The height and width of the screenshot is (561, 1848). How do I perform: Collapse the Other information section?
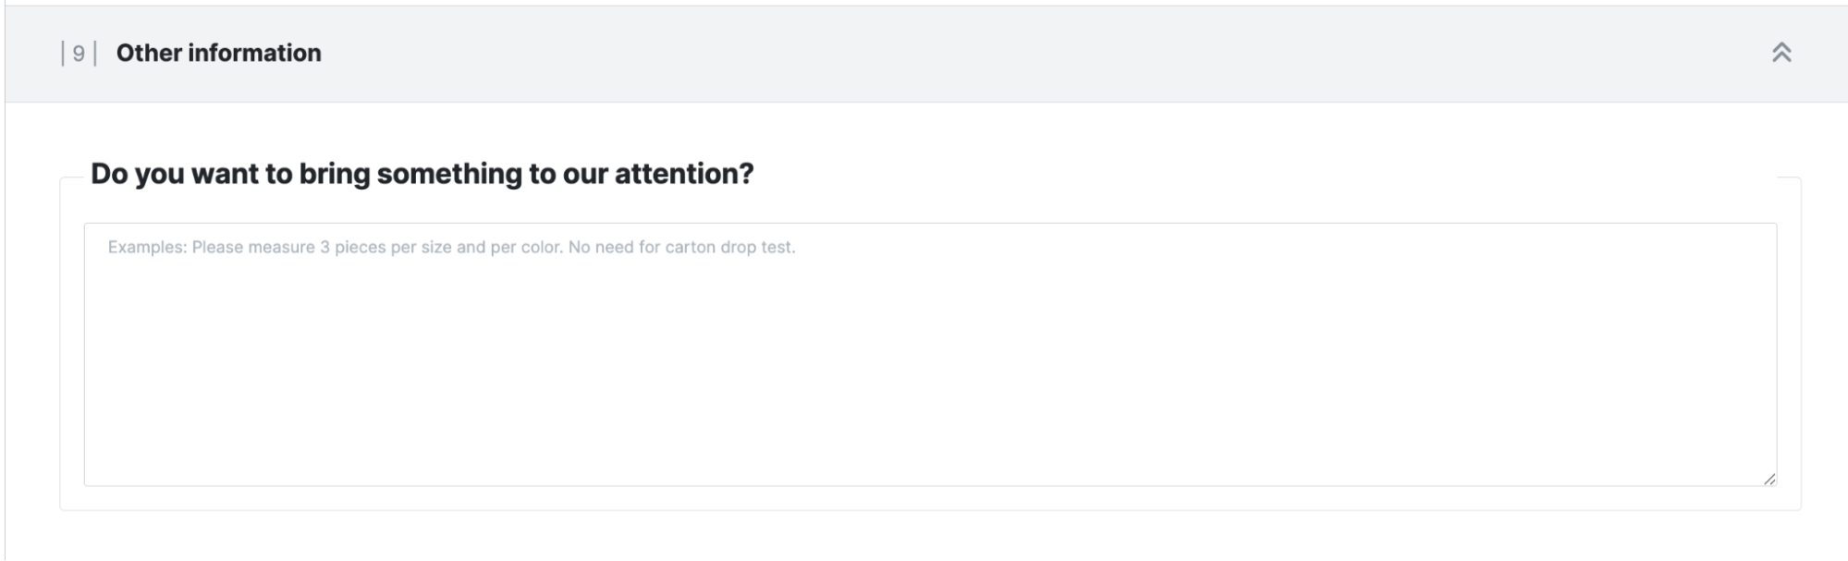click(x=1781, y=53)
